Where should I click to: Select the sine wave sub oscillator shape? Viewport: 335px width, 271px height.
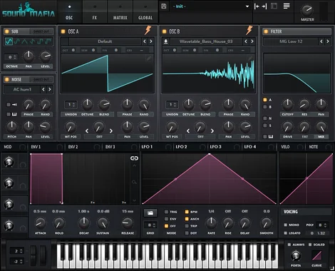tap(9, 41)
